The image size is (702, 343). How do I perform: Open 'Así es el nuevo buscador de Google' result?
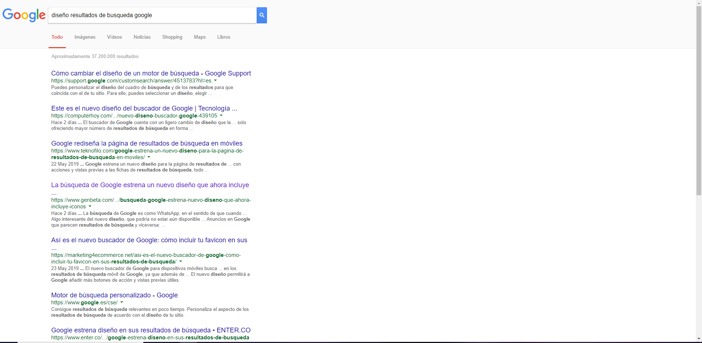coord(149,240)
